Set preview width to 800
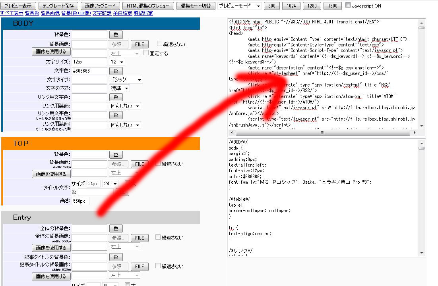 pyautogui.click(x=272, y=6)
